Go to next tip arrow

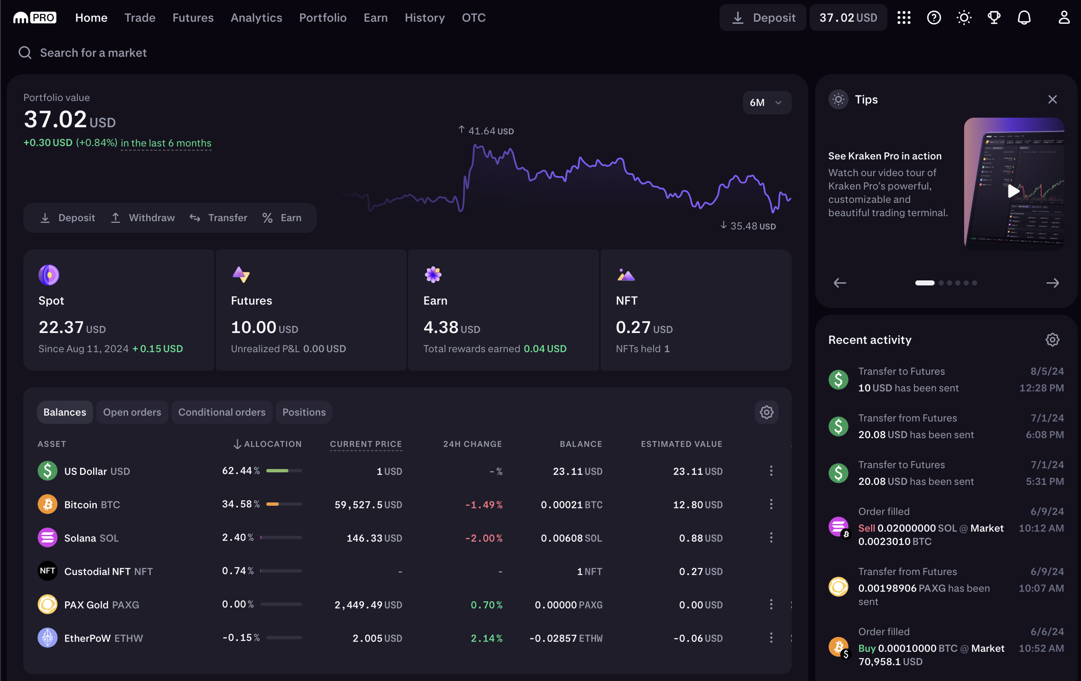(x=1052, y=283)
